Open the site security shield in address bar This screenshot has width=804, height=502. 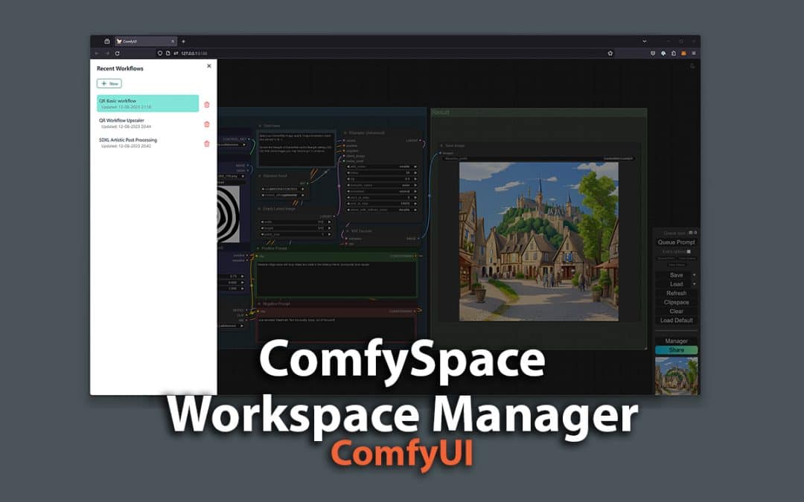coord(159,54)
